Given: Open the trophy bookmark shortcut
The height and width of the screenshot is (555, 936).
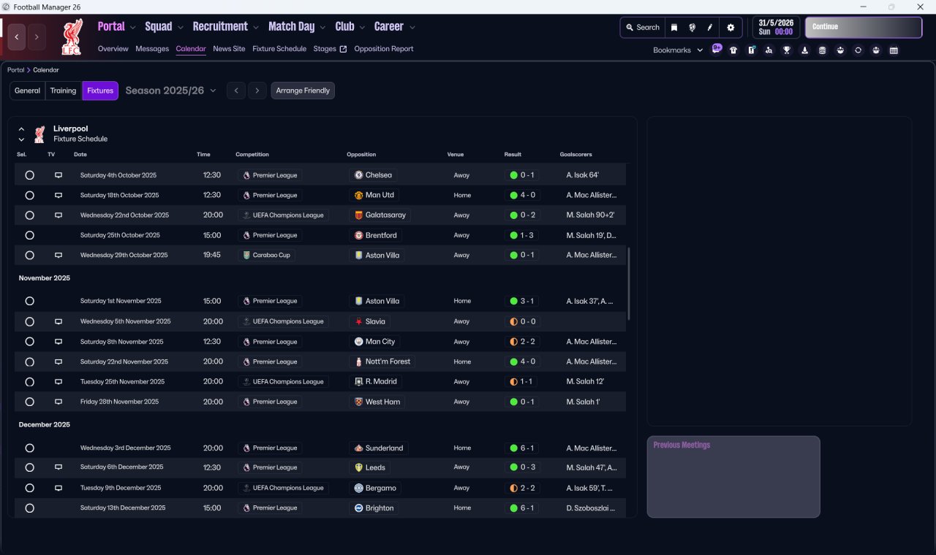Looking at the screenshot, I should (x=787, y=50).
